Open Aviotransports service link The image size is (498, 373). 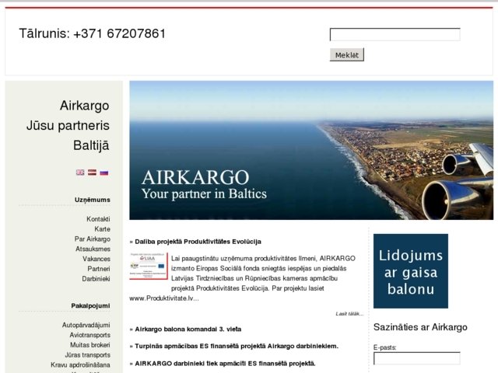click(x=90, y=335)
